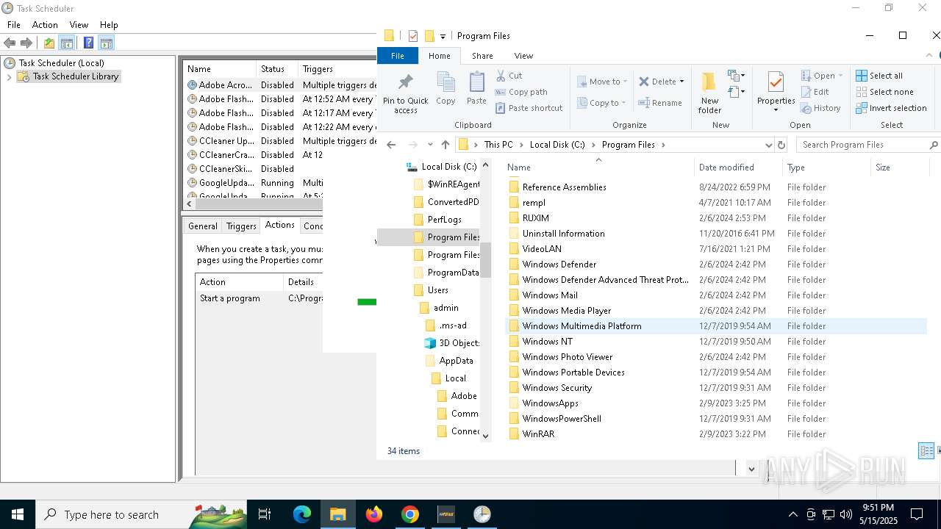Image resolution: width=941 pixels, height=529 pixels.
Task: Click Cut in the Clipboard group
Action: 509,76
